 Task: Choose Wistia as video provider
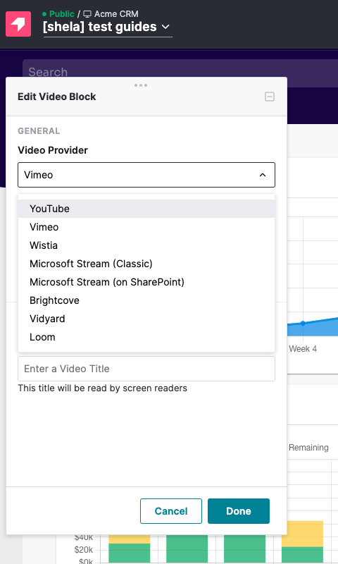(146, 245)
